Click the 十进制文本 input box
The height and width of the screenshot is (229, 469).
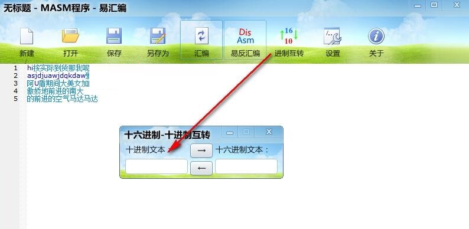pos(157,166)
